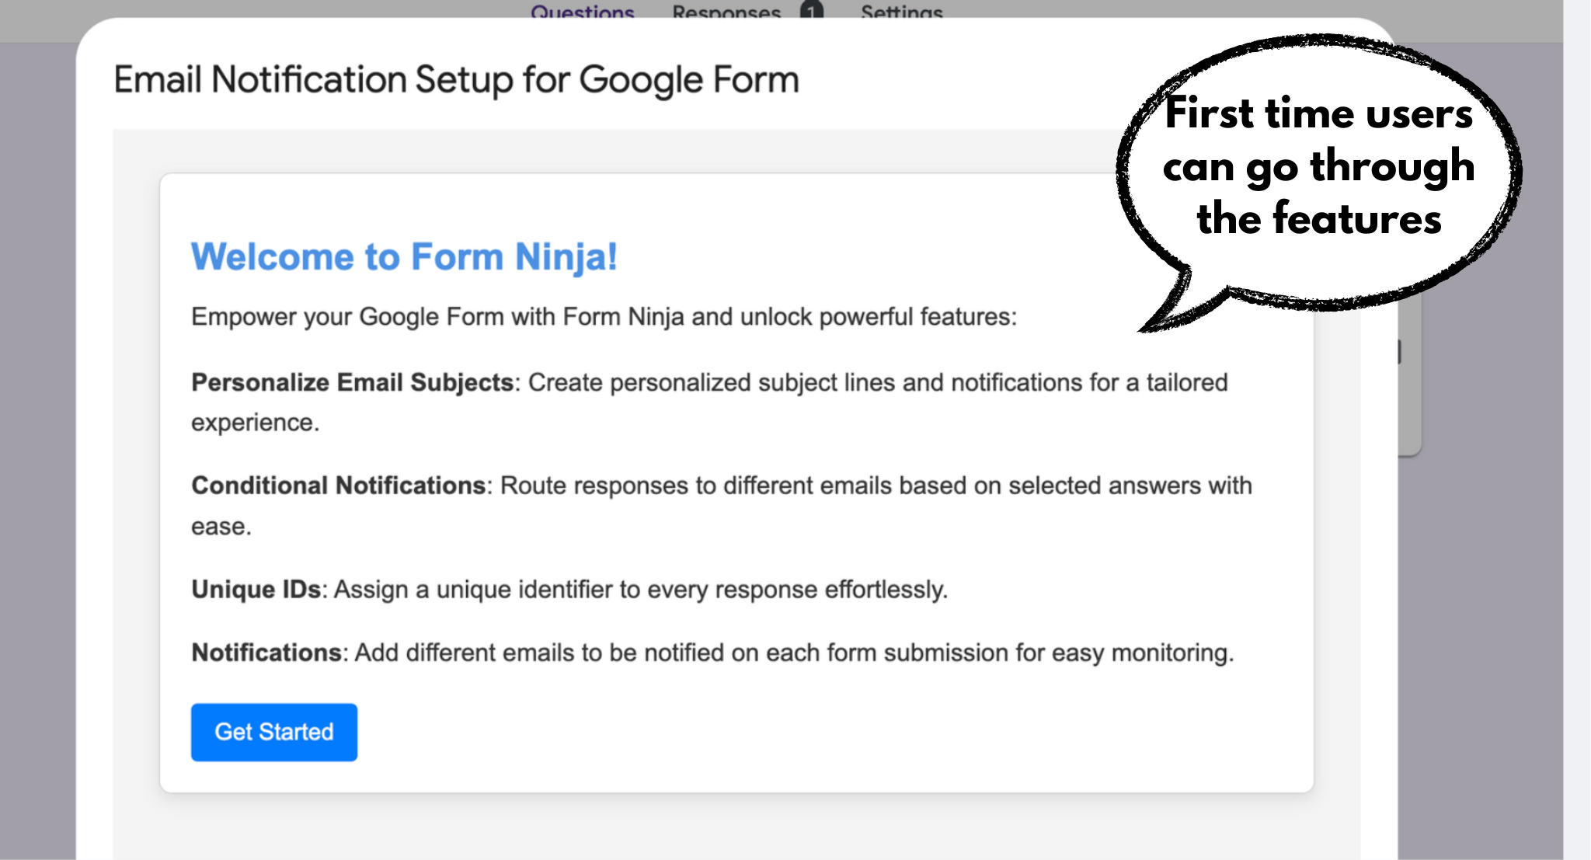Click the responses count badge
This screenshot has width=1591, height=860.
812,11
